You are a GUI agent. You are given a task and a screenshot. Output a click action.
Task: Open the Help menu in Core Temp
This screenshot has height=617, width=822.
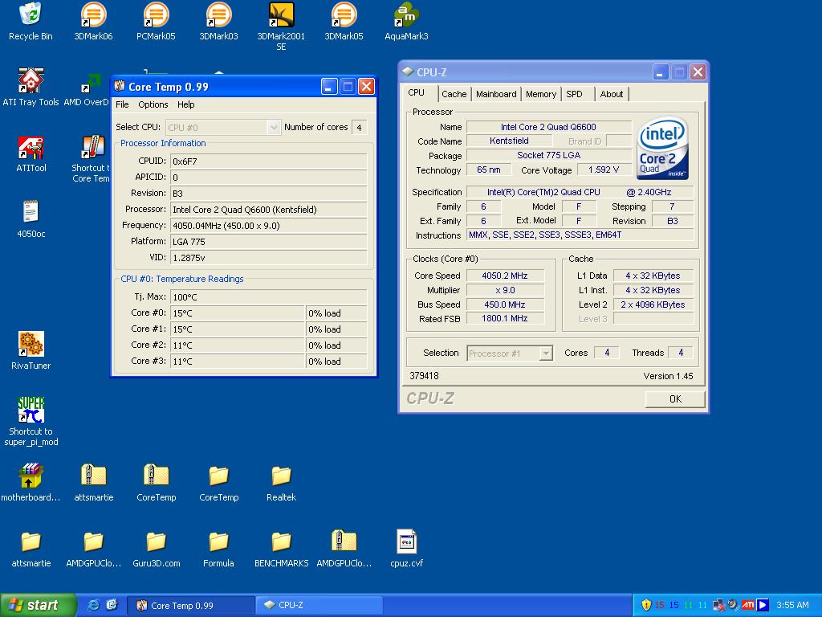click(185, 104)
